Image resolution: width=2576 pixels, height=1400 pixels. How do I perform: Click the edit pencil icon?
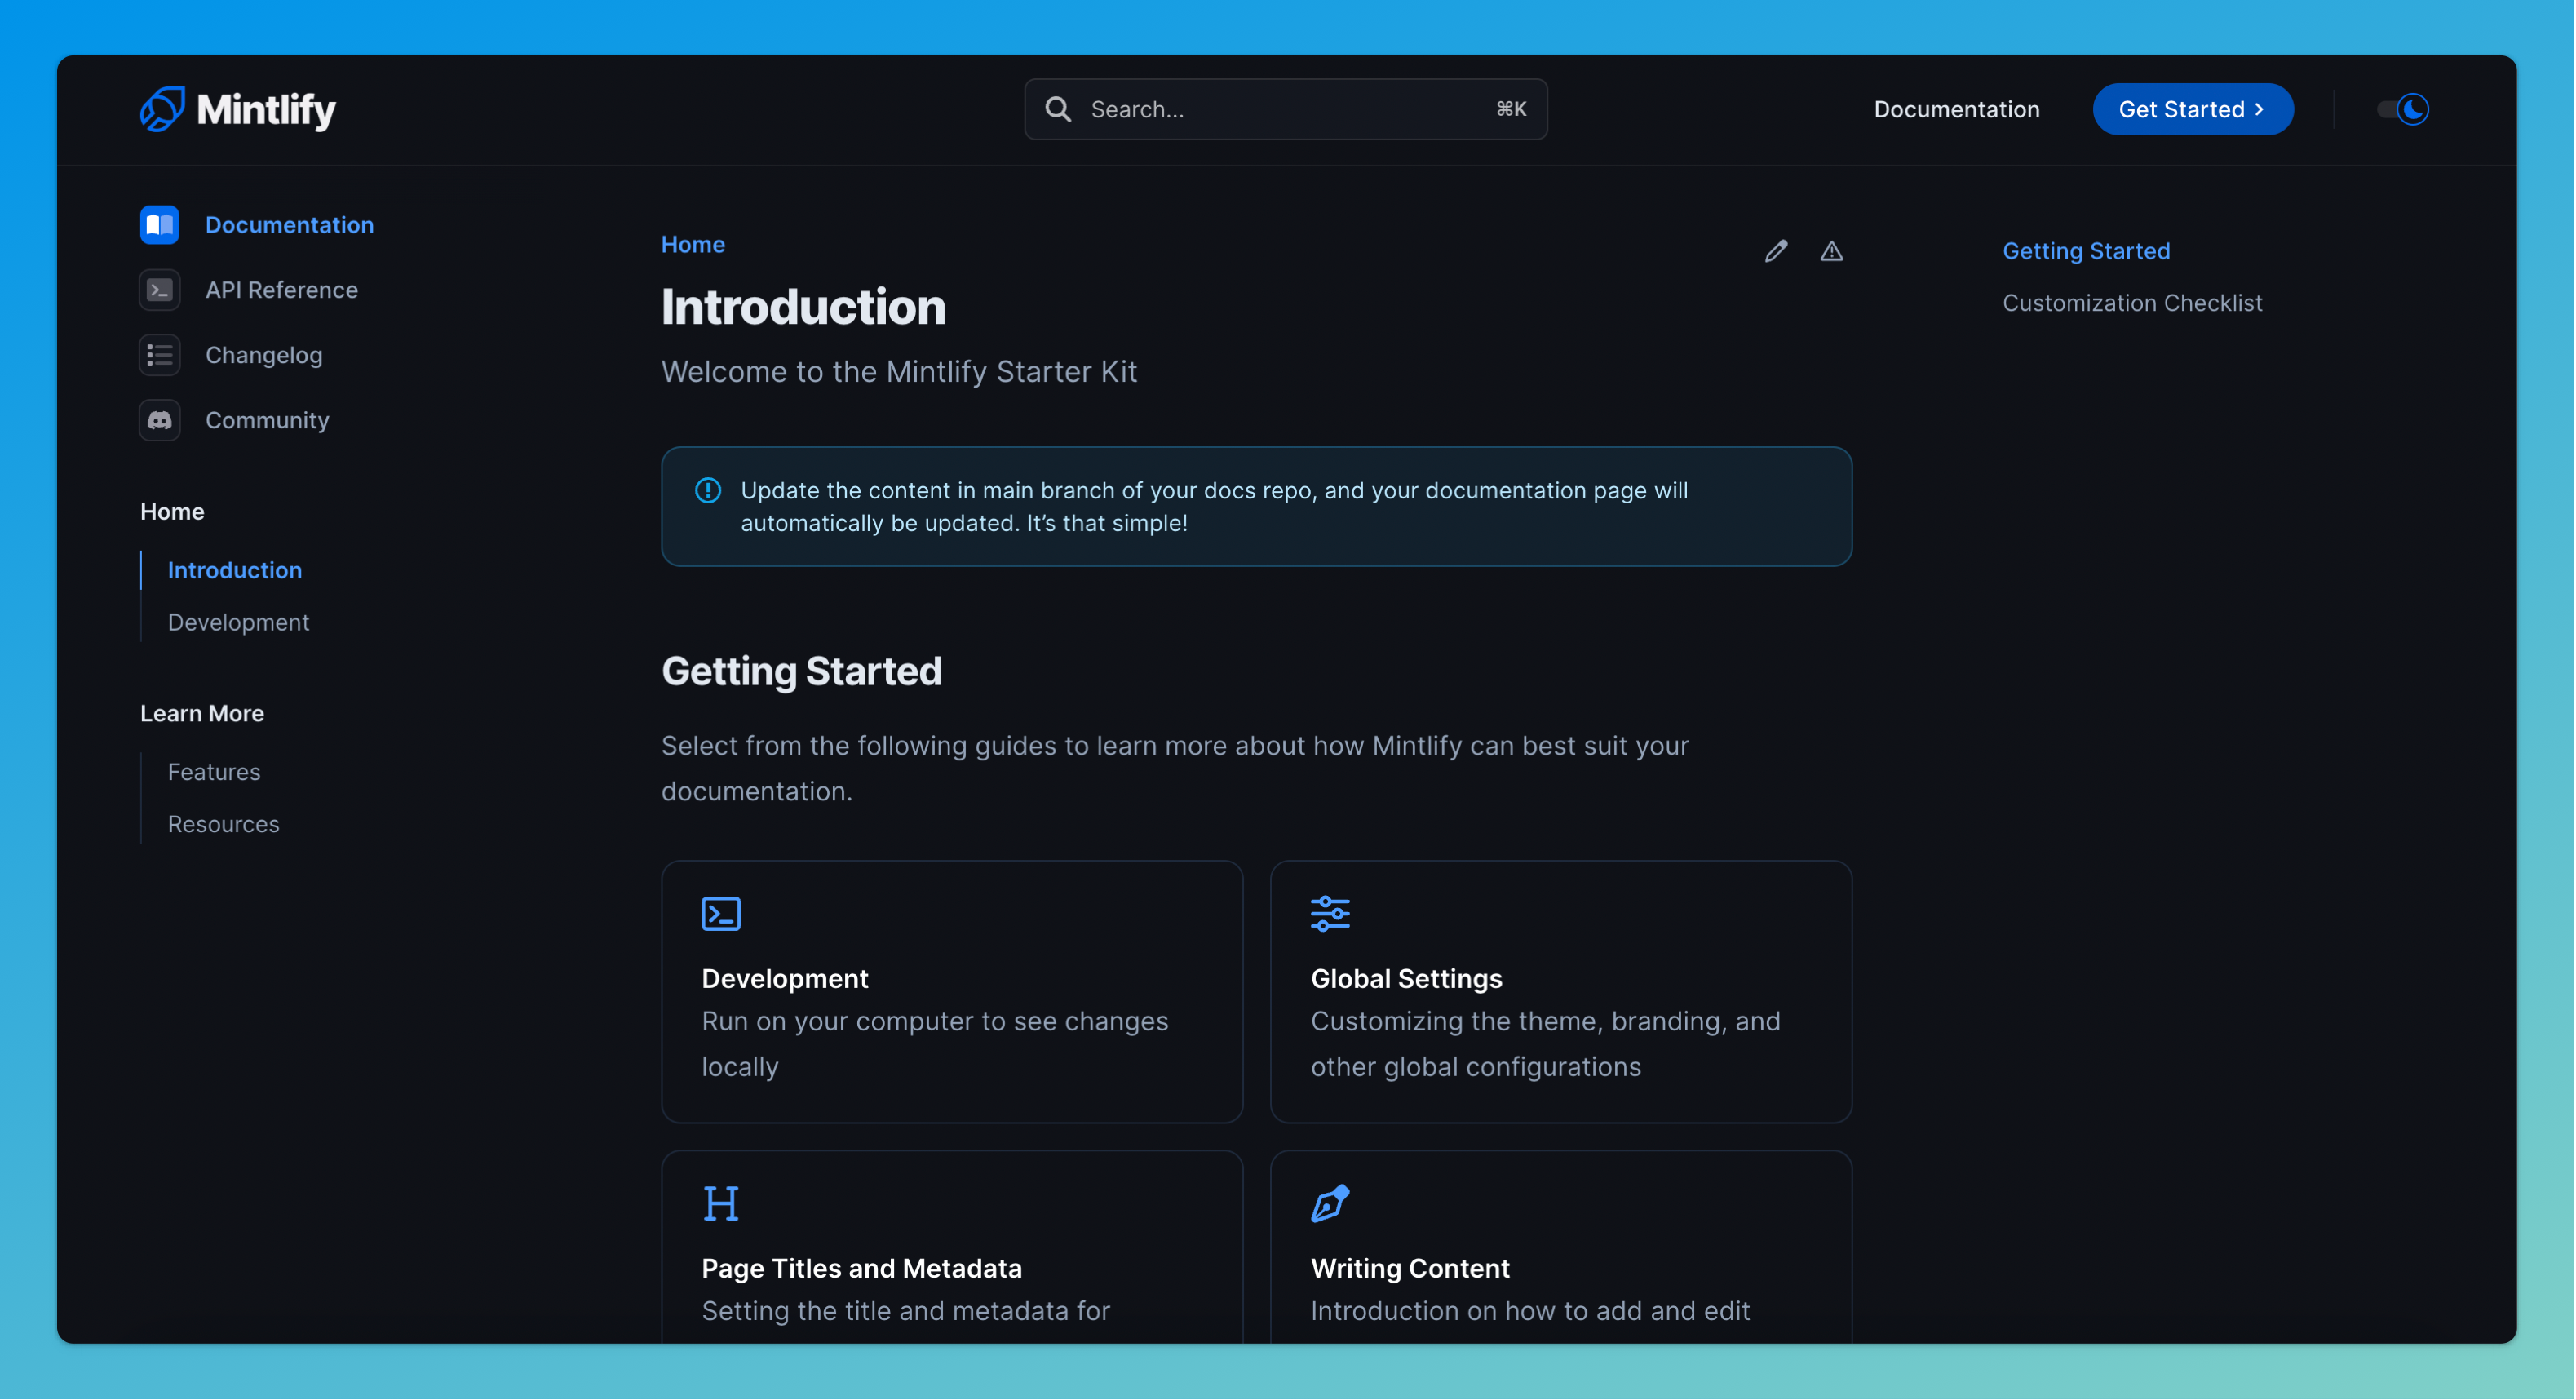[x=1775, y=250]
